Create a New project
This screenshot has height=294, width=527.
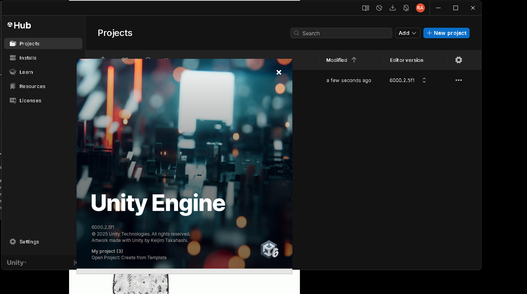click(446, 33)
